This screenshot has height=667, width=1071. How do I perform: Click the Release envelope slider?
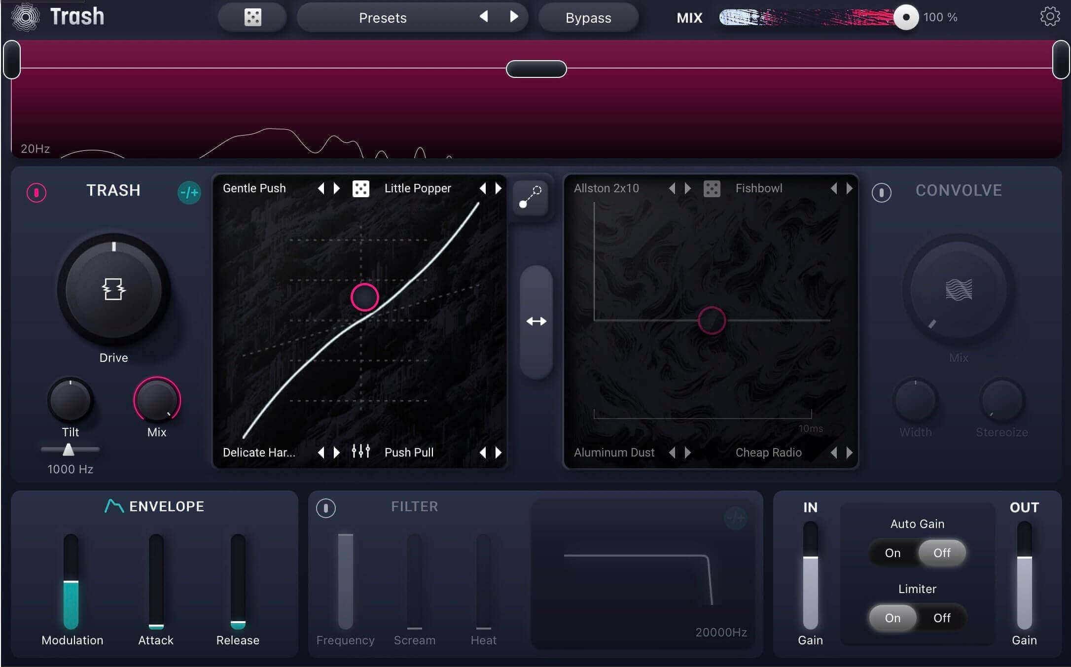click(238, 582)
